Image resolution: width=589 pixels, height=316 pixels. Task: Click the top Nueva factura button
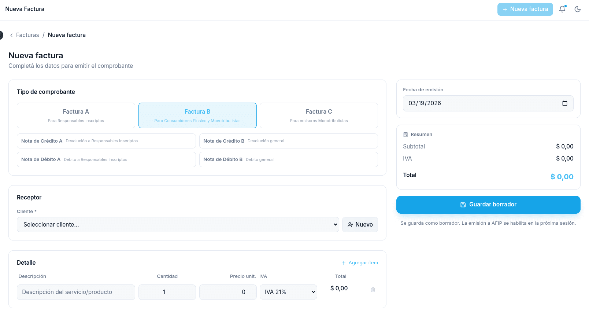tap(525, 9)
